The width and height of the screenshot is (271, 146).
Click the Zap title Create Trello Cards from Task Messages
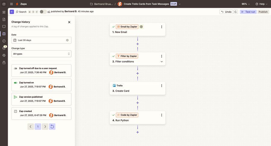pos(146,4)
